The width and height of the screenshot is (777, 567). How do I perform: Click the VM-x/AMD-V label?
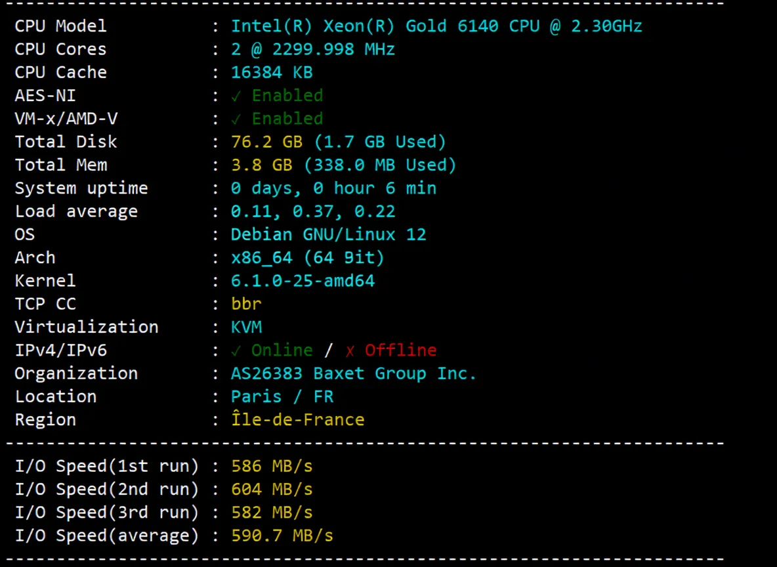(x=66, y=119)
